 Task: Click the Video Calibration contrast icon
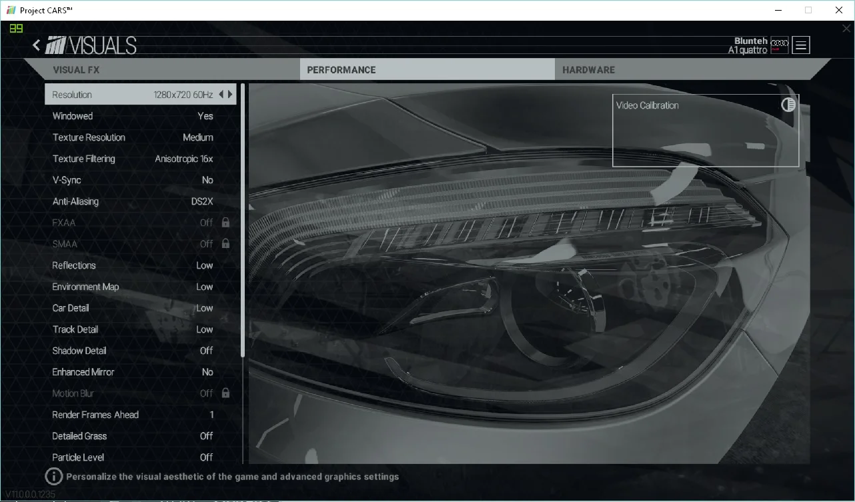[788, 105]
